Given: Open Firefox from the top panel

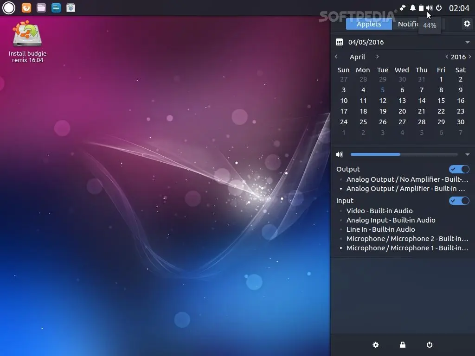Looking at the screenshot, I should 26,7.
